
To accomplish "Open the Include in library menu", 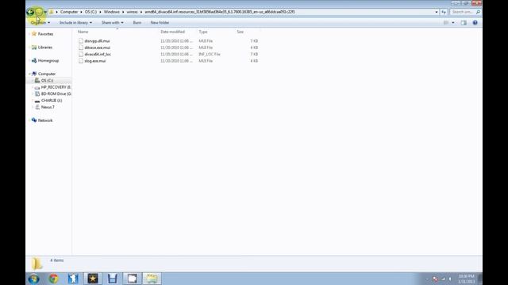I will tap(75, 23).
